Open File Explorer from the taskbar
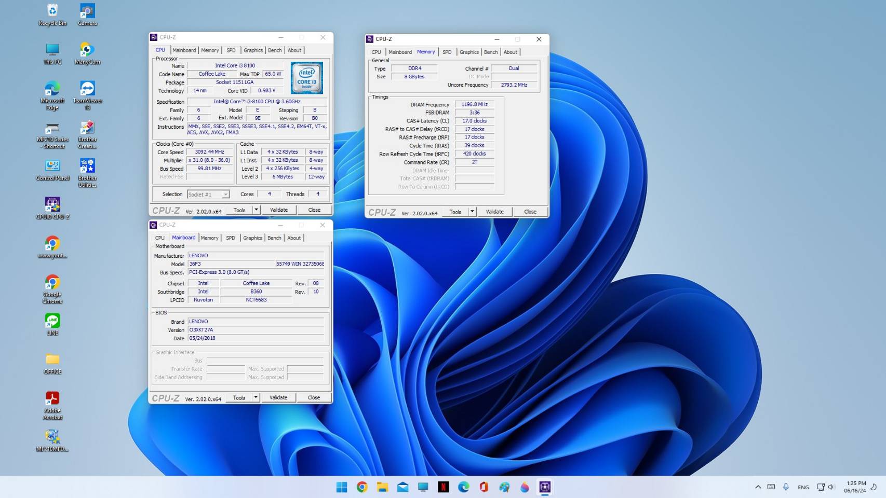This screenshot has width=886, height=498. pyautogui.click(x=382, y=487)
